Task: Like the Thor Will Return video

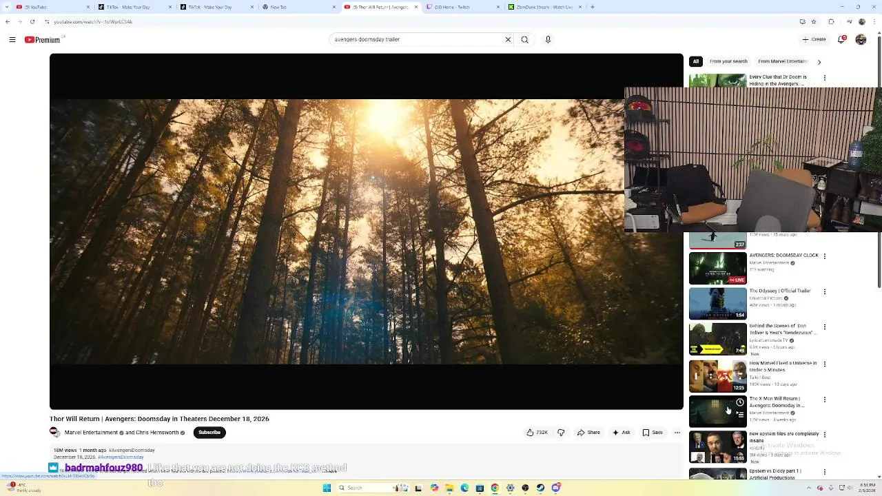Action: click(x=537, y=433)
